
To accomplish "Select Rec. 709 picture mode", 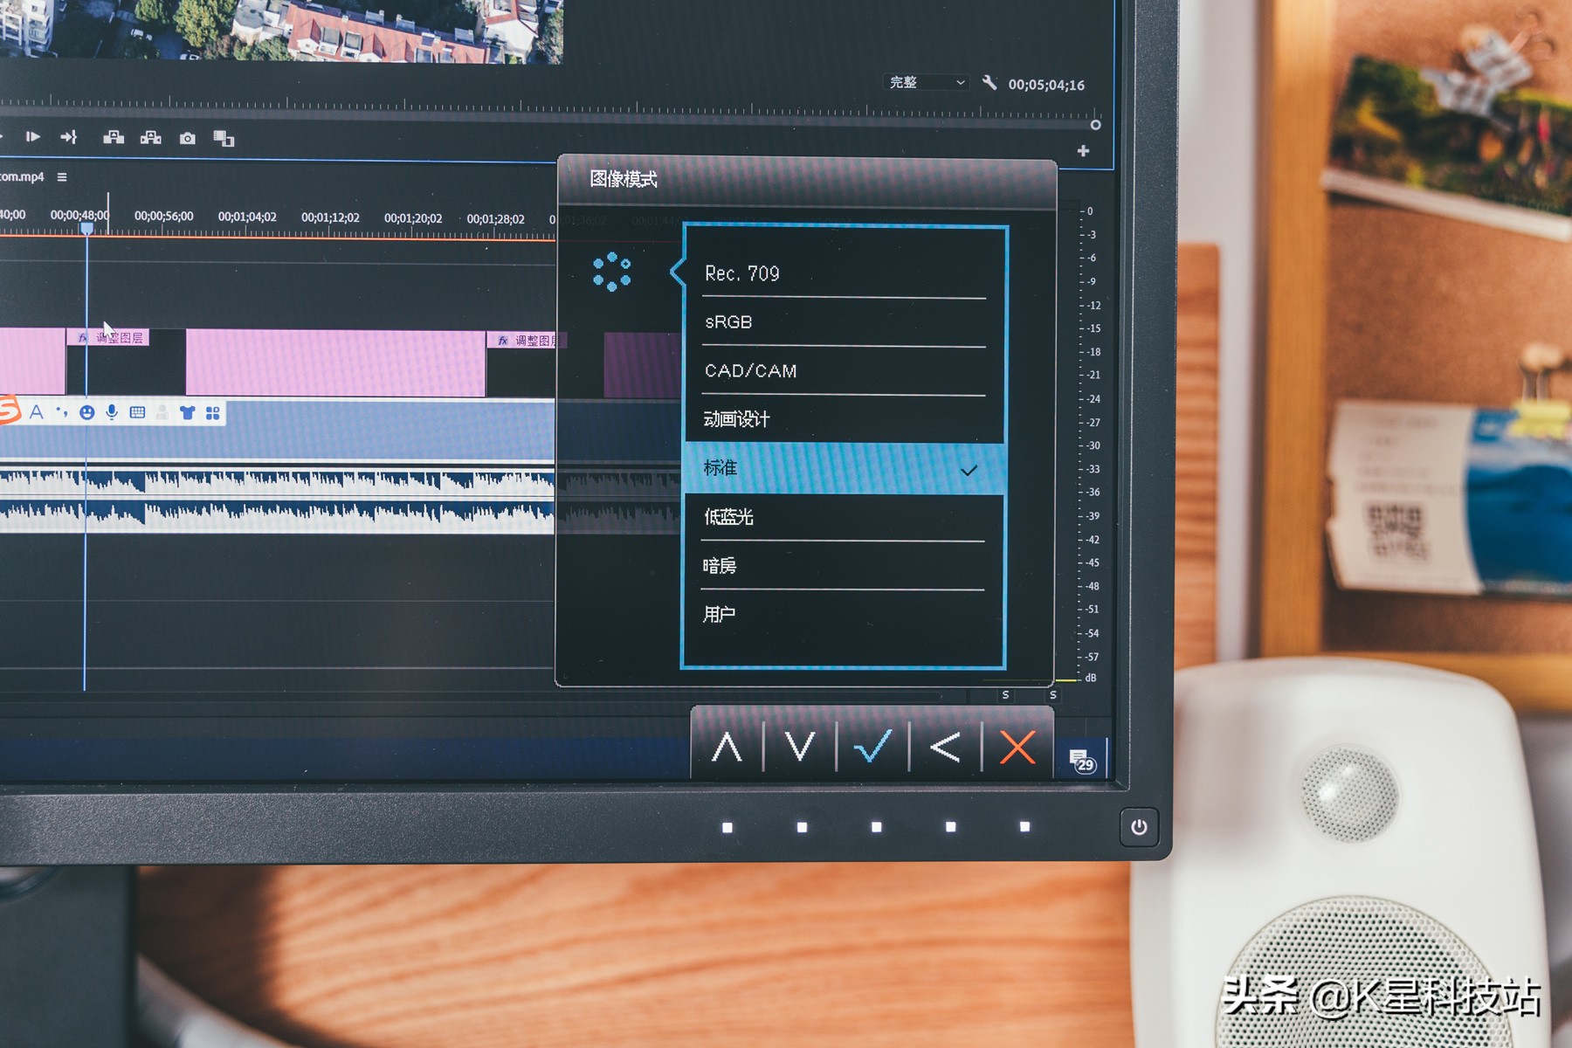I will click(844, 273).
